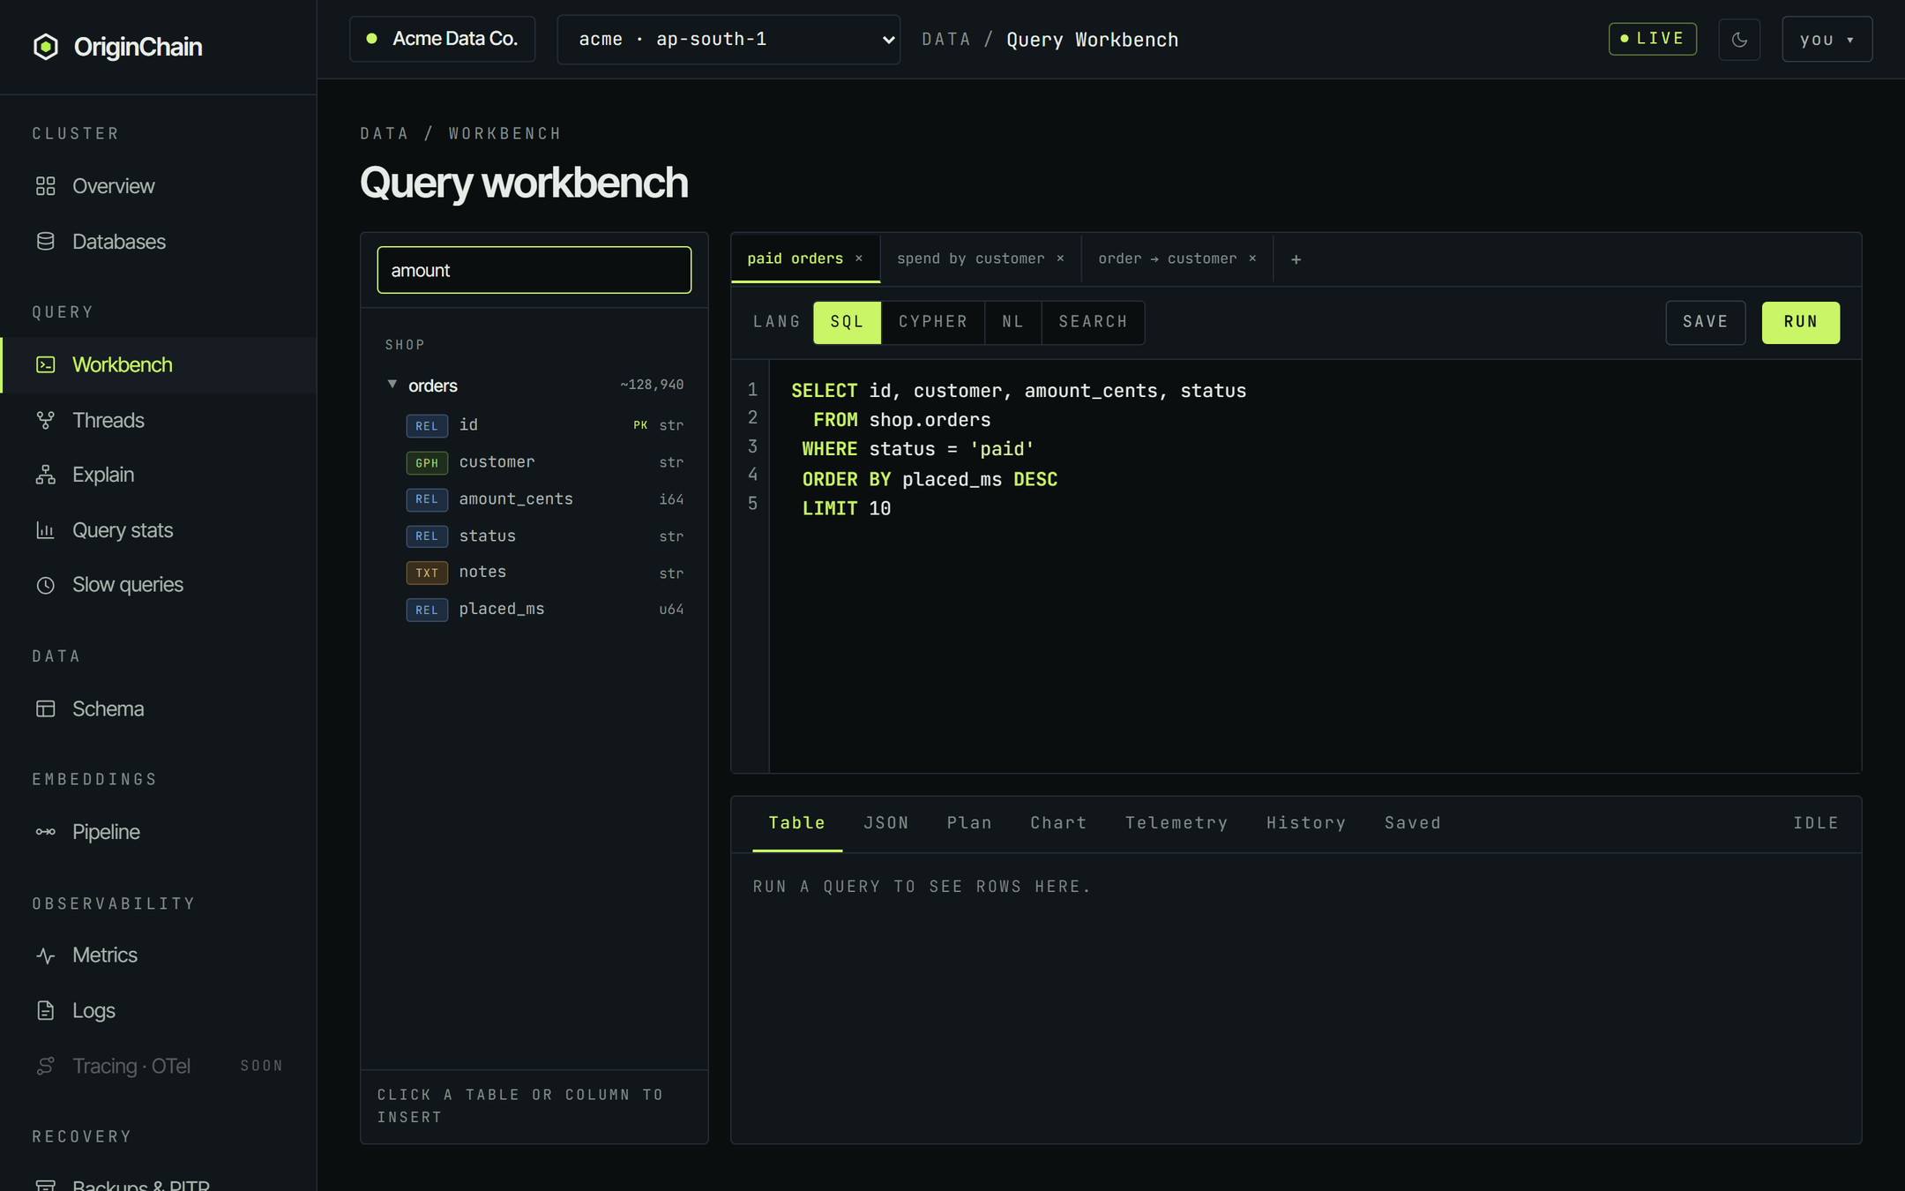The width and height of the screenshot is (1905, 1191).
Task: Toggle dark mode with the moon icon
Action: pyautogui.click(x=1739, y=40)
